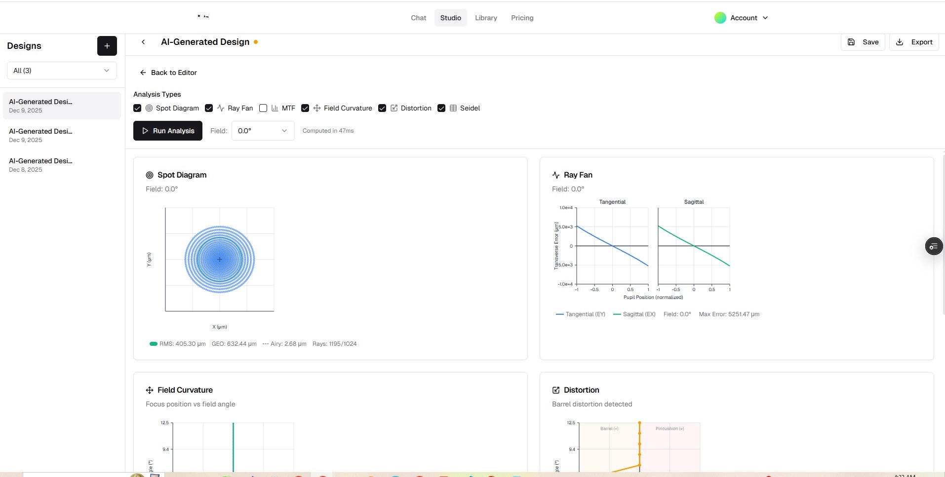Open the floating analysis panel toggle

click(933, 246)
